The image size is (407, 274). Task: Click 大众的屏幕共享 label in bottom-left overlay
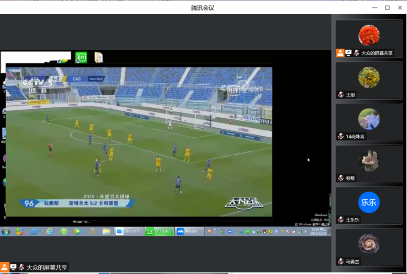click(47, 267)
